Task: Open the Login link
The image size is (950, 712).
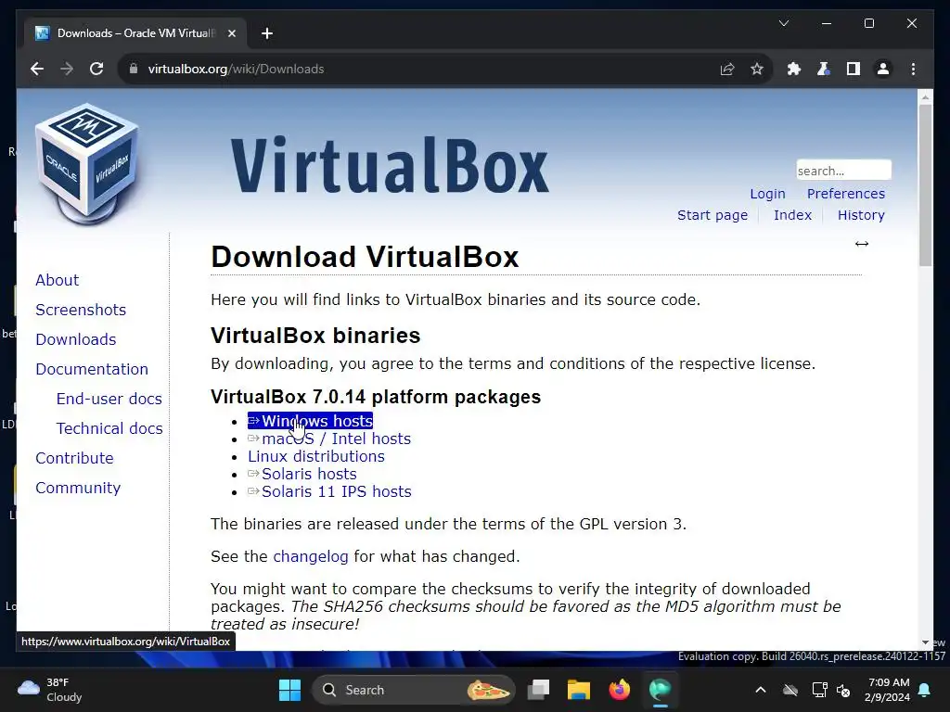Action: pyautogui.click(x=767, y=194)
